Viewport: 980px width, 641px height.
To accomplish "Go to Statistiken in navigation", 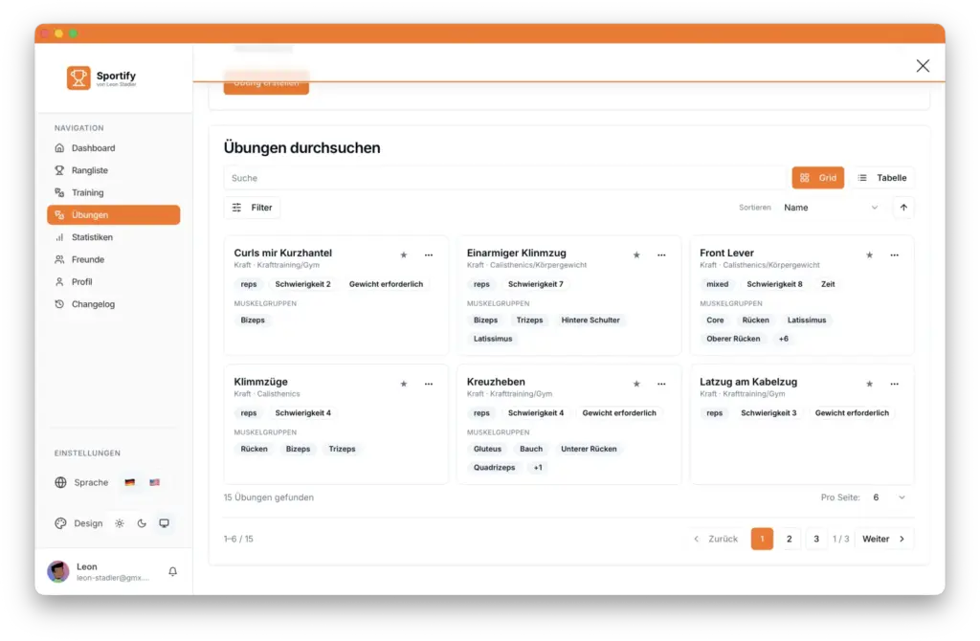I will point(92,237).
